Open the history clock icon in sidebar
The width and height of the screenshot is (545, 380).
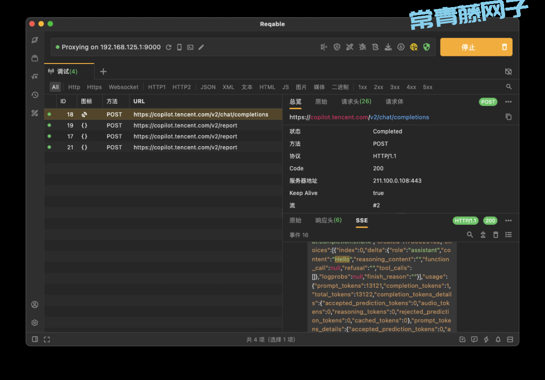pyautogui.click(x=35, y=95)
